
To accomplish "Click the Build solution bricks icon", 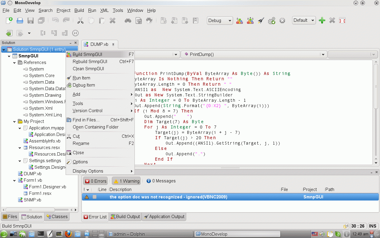I will [240, 21].
